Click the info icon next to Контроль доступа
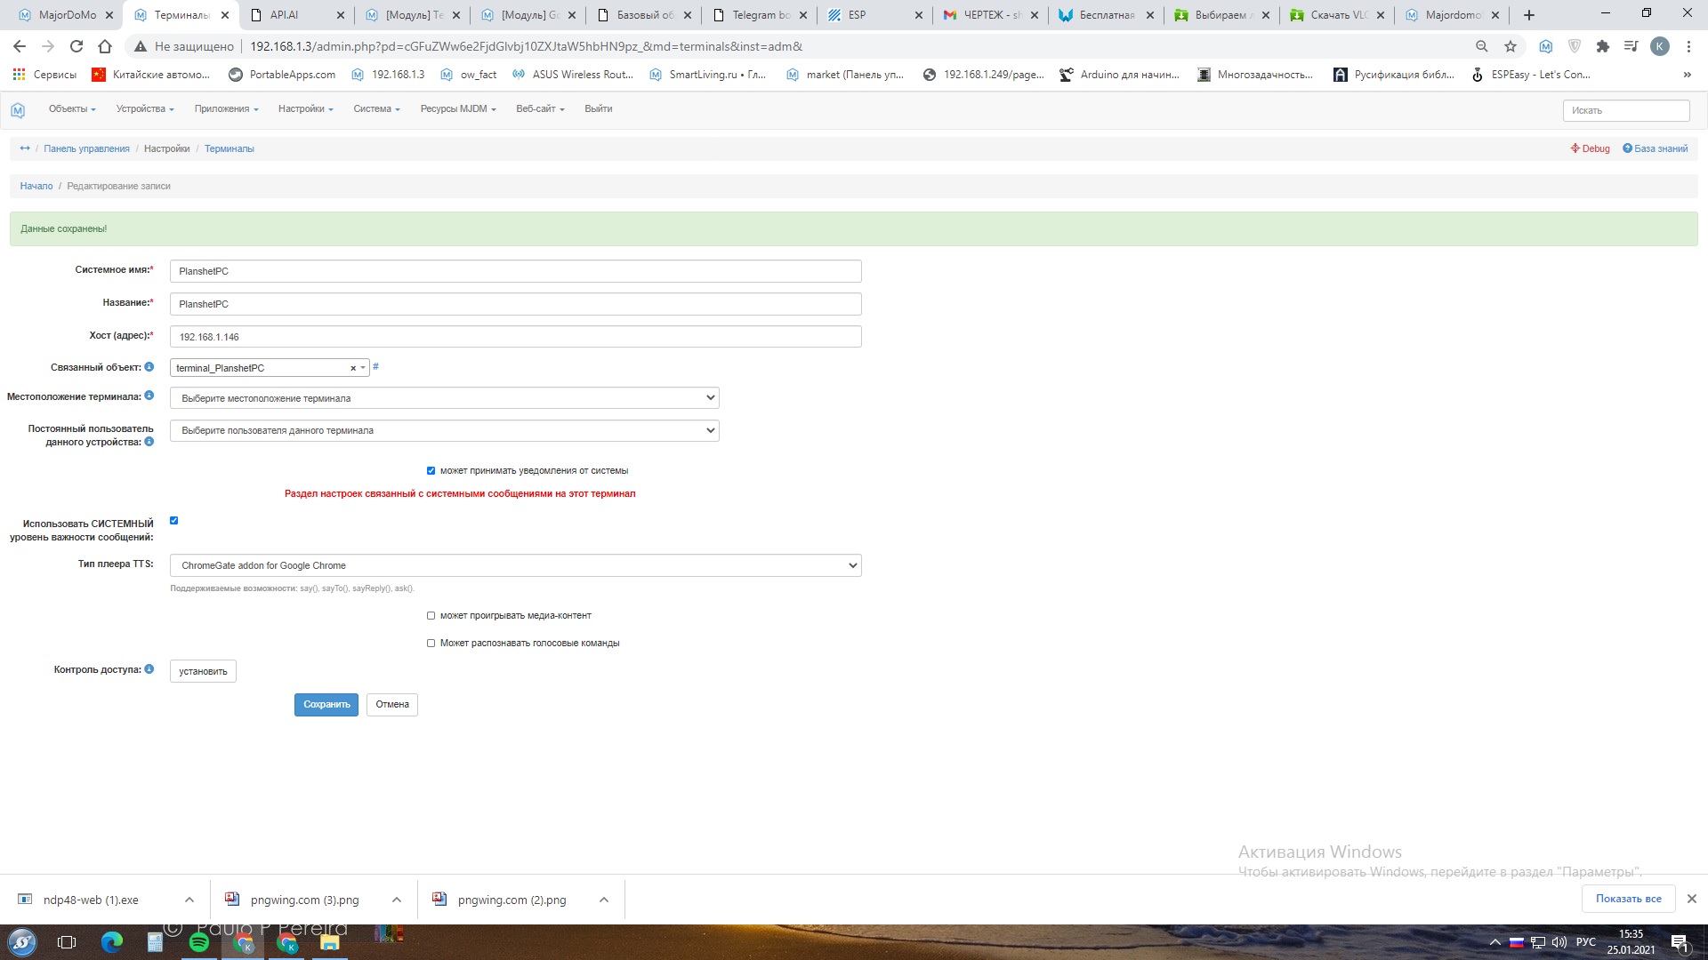The image size is (1708, 960). (149, 669)
